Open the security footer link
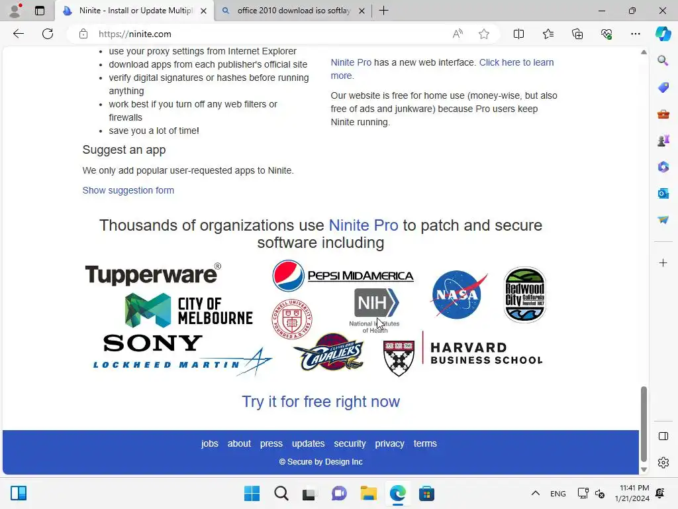The image size is (678, 509). point(350,443)
